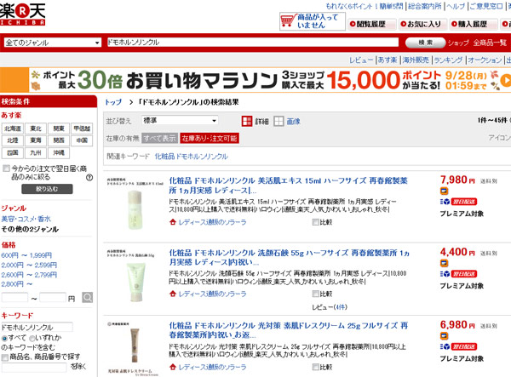Go to トップ breadcrumb link
511x377 pixels.
click(x=113, y=102)
